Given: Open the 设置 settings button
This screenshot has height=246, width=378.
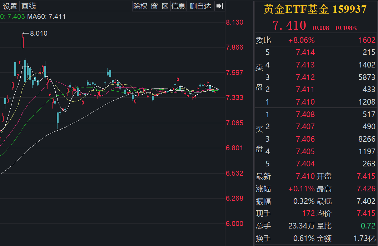Looking at the screenshot, I should click(x=10, y=6).
